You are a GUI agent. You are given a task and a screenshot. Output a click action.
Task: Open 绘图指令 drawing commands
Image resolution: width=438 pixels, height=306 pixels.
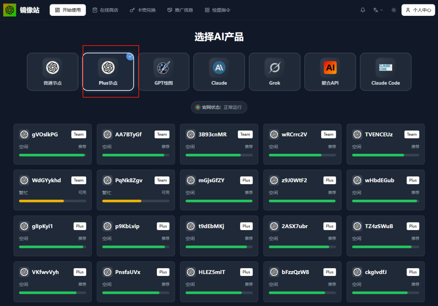[x=218, y=10]
